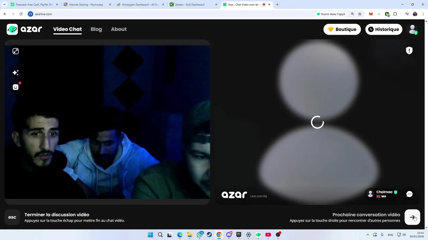Open the MetaMask fox extension
The image size is (428, 240).
[x=371, y=14]
